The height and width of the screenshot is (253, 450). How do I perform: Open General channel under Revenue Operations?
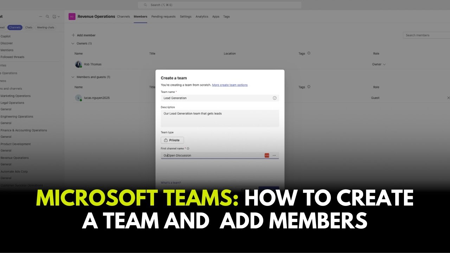6,164
